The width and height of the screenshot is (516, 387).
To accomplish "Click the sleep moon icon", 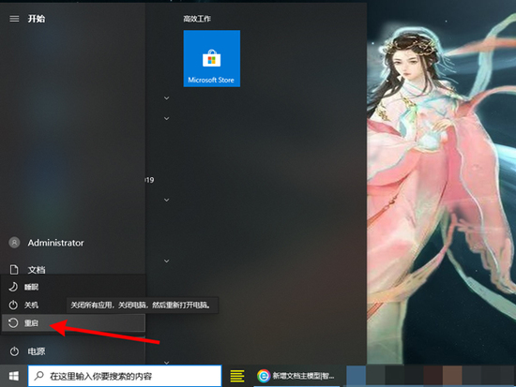I will (13, 287).
